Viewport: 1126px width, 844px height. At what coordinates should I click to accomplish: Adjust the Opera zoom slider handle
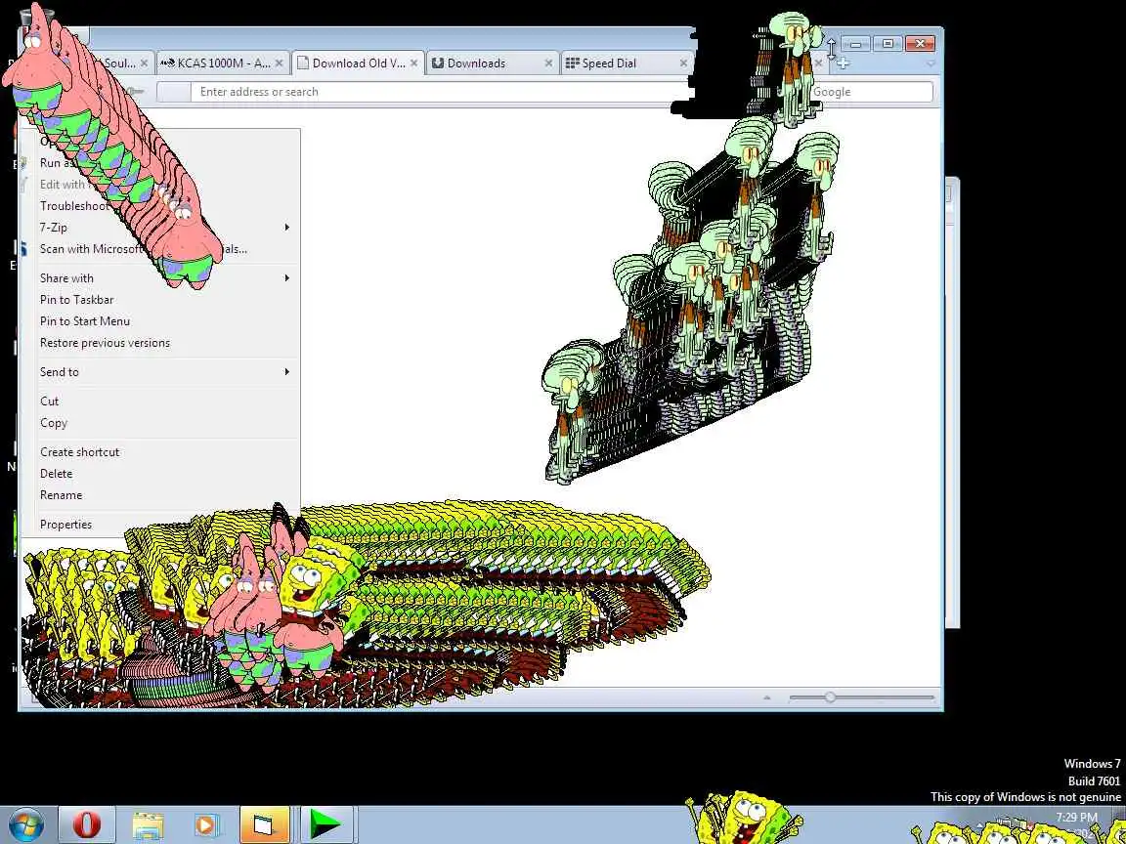point(830,696)
